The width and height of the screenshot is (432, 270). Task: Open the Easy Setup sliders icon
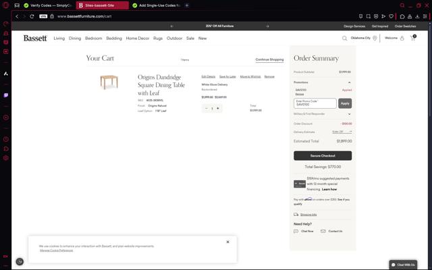tap(425, 16)
